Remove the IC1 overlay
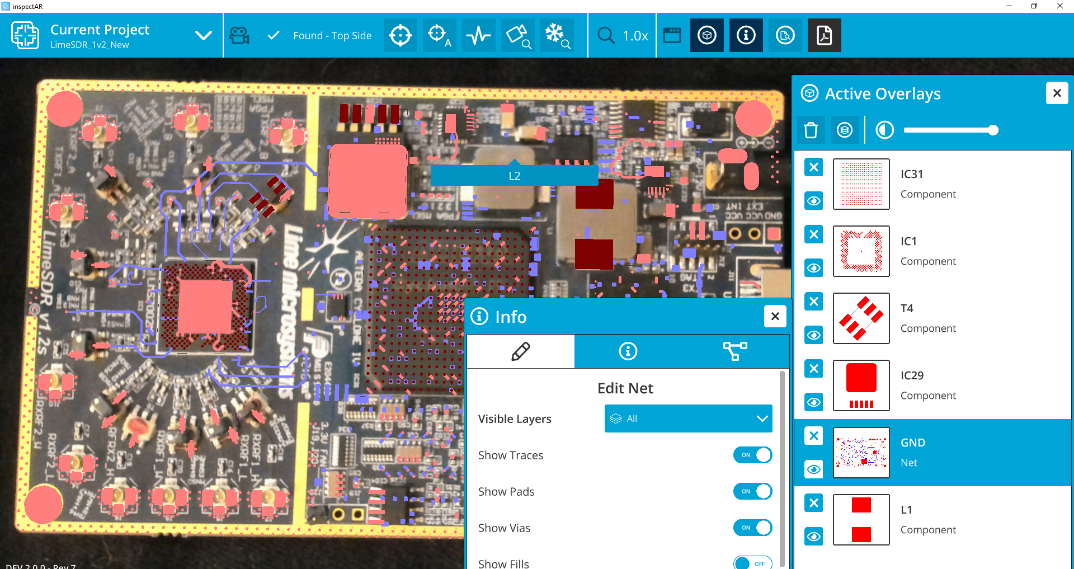 pos(814,234)
